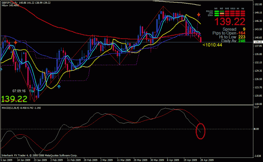263x162 pixels.
Task: Click the 135.00 price axis label
Action: point(258,54)
